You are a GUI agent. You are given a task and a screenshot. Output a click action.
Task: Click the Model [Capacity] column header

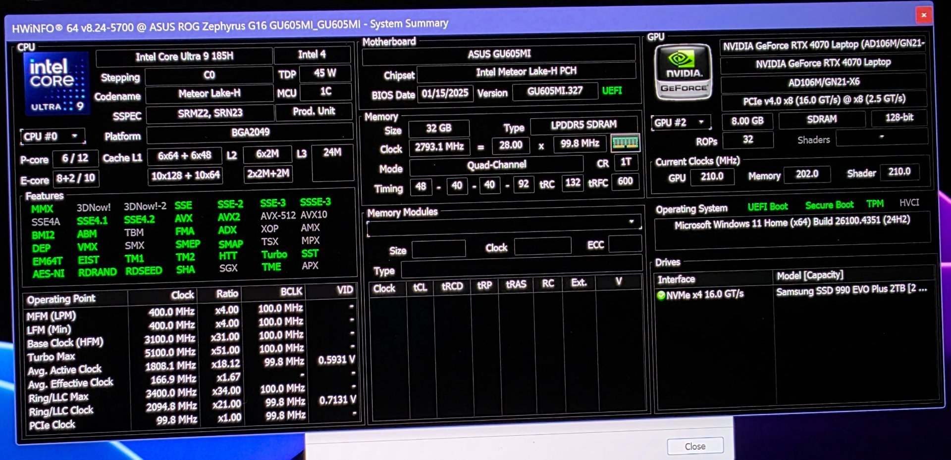point(853,276)
